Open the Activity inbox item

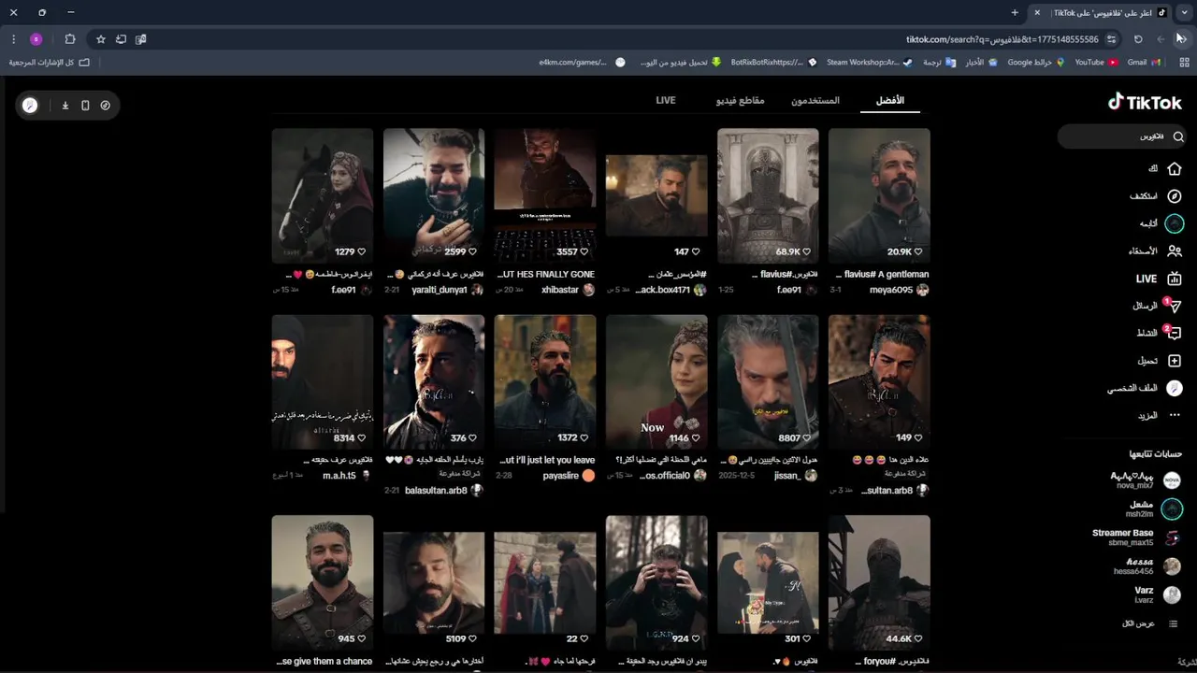pos(1159,333)
